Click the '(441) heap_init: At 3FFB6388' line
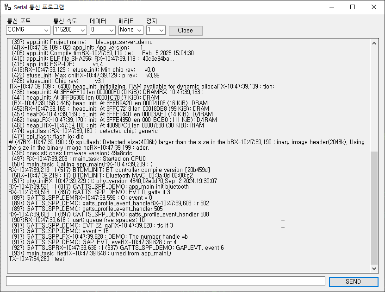Image resolution: width=385 pixels, height=292 pixels. pos(84,98)
